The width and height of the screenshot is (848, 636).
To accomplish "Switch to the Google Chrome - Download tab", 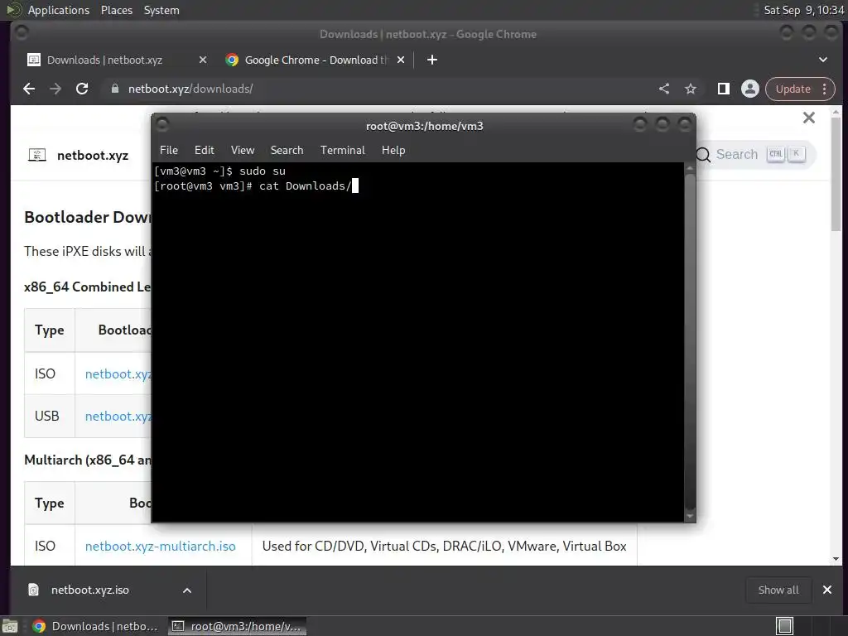I will [x=316, y=60].
